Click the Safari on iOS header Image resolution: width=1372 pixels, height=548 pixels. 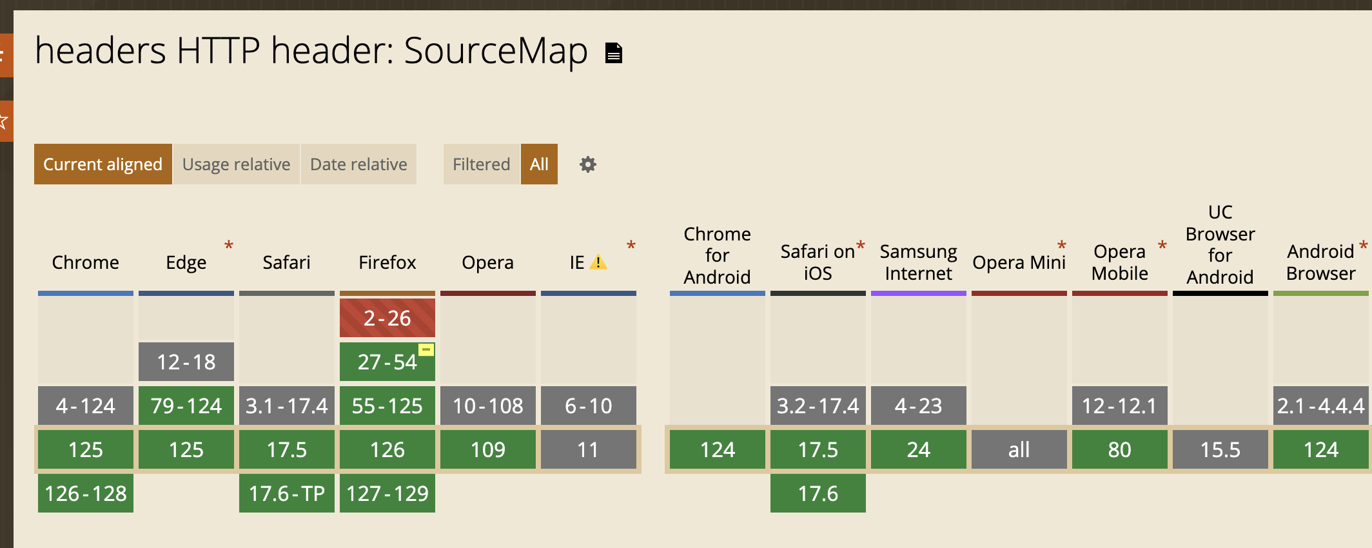tap(818, 262)
